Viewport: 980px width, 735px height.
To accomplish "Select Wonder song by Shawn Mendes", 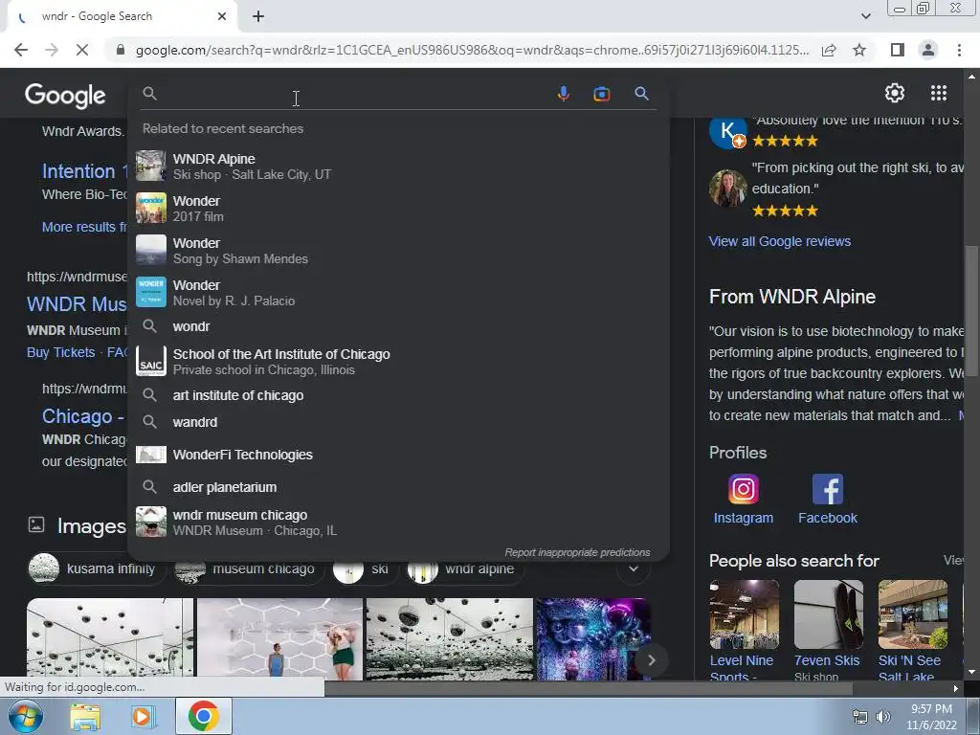I will 399,251.
